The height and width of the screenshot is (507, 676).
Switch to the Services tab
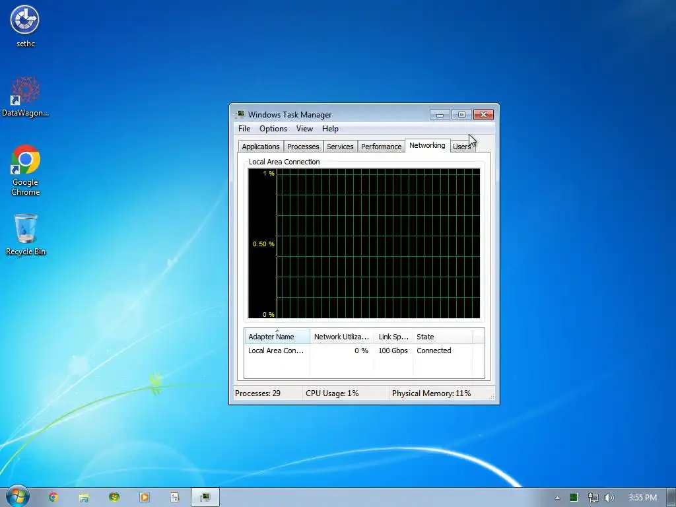340,147
